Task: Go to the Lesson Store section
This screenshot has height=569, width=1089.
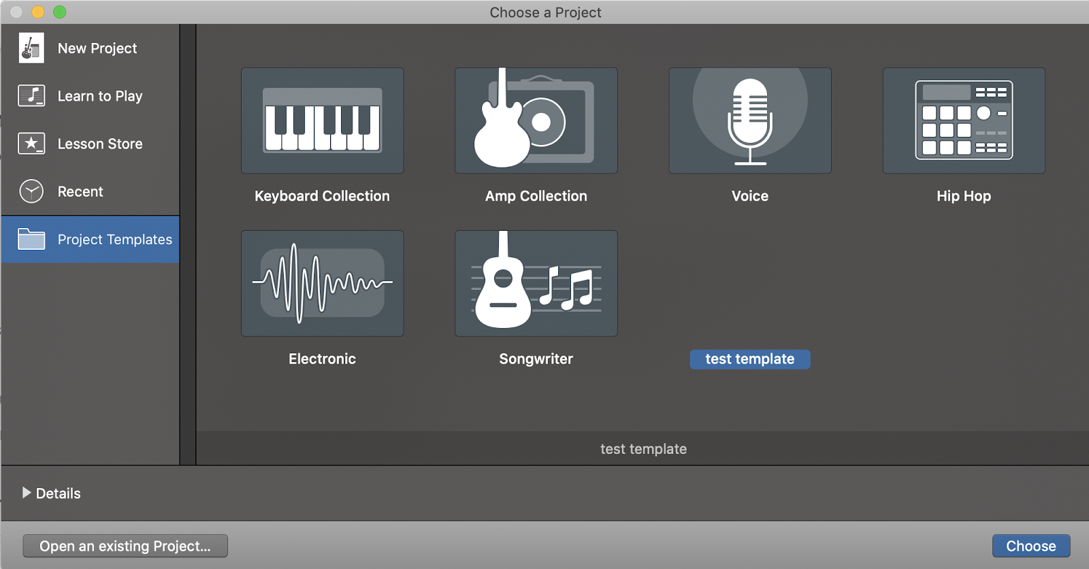Action: tap(100, 144)
